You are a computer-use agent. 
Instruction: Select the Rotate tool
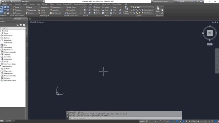(105, 7)
